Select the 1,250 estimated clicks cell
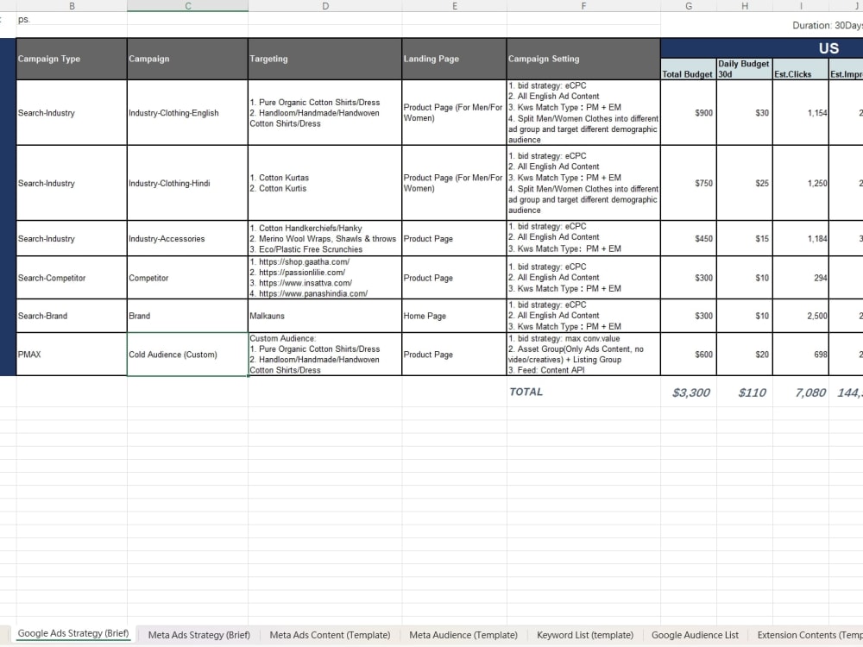The width and height of the screenshot is (863, 647). (801, 183)
